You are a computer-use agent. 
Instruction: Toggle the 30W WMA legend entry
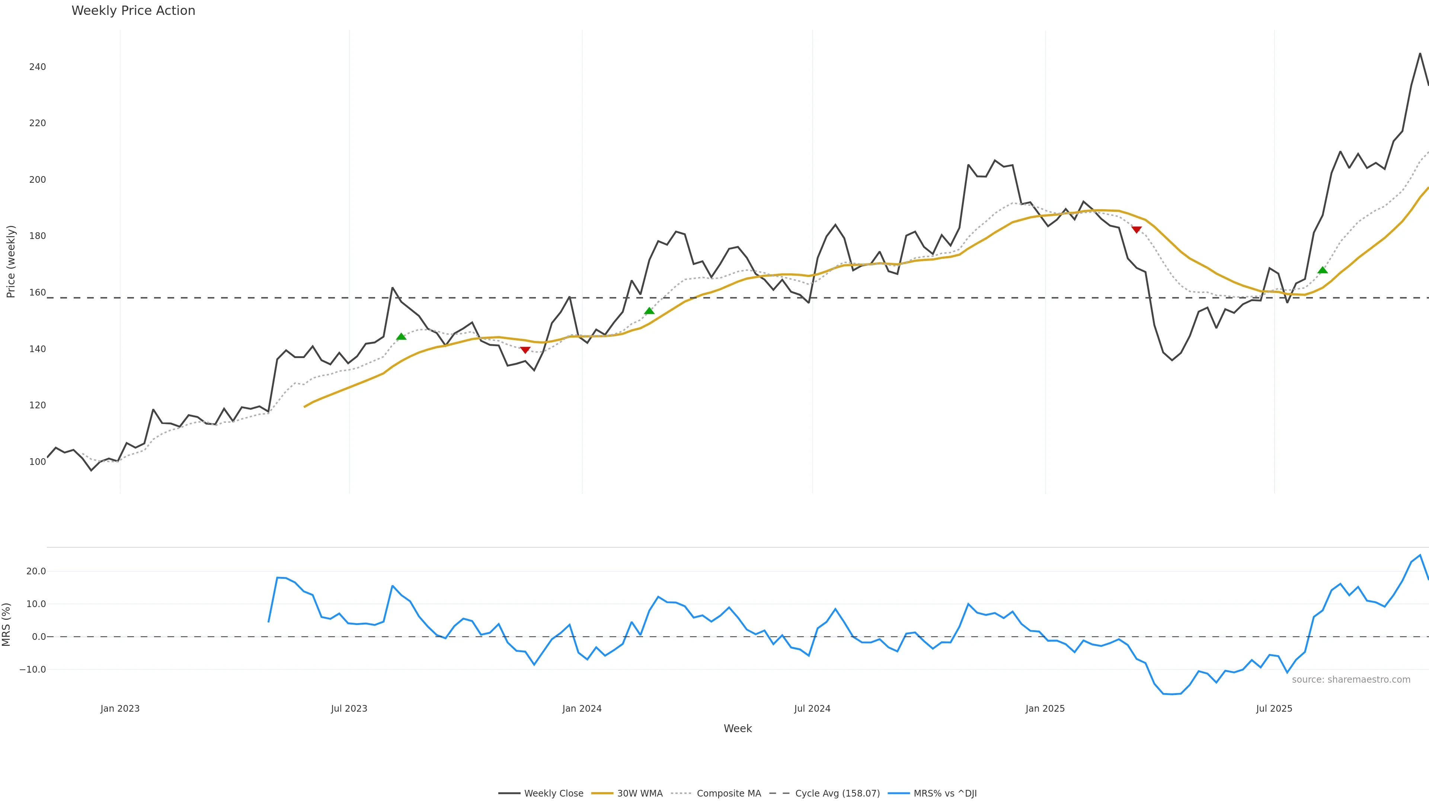[x=640, y=794]
